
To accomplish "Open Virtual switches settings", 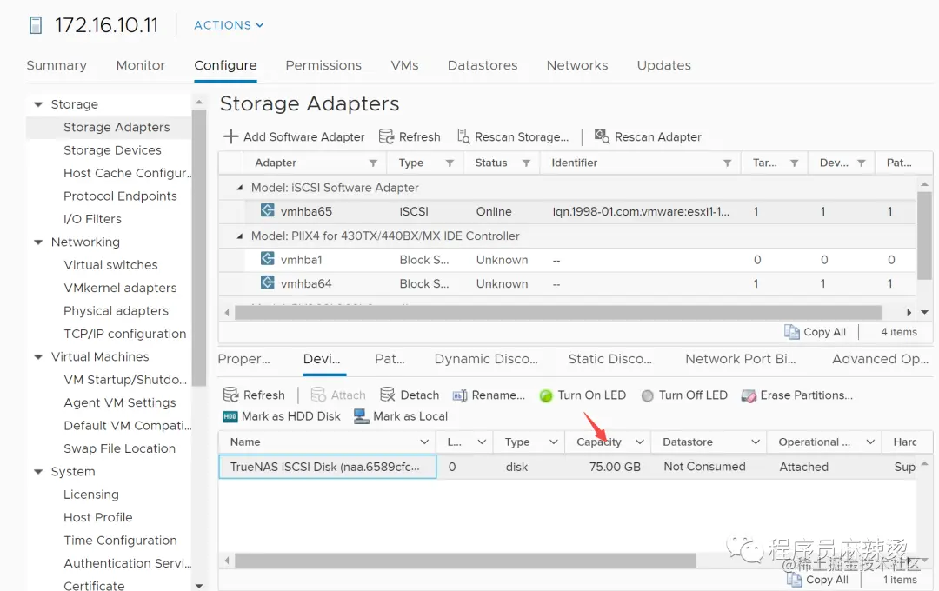I will [110, 265].
